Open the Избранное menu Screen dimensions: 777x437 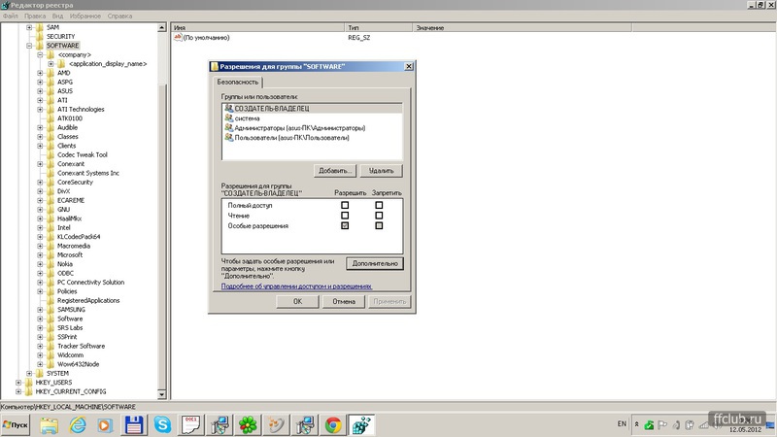pos(85,16)
